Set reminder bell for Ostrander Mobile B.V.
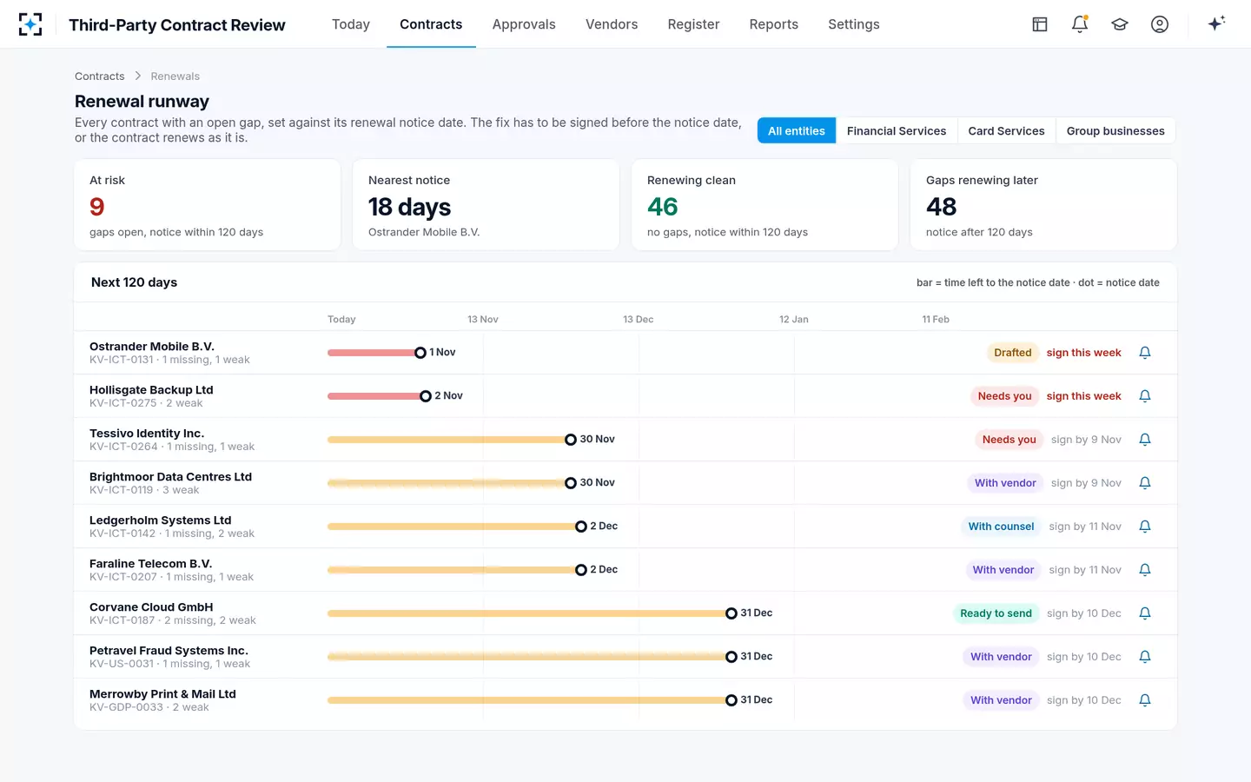The height and width of the screenshot is (782, 1251). click(1145, 353)
